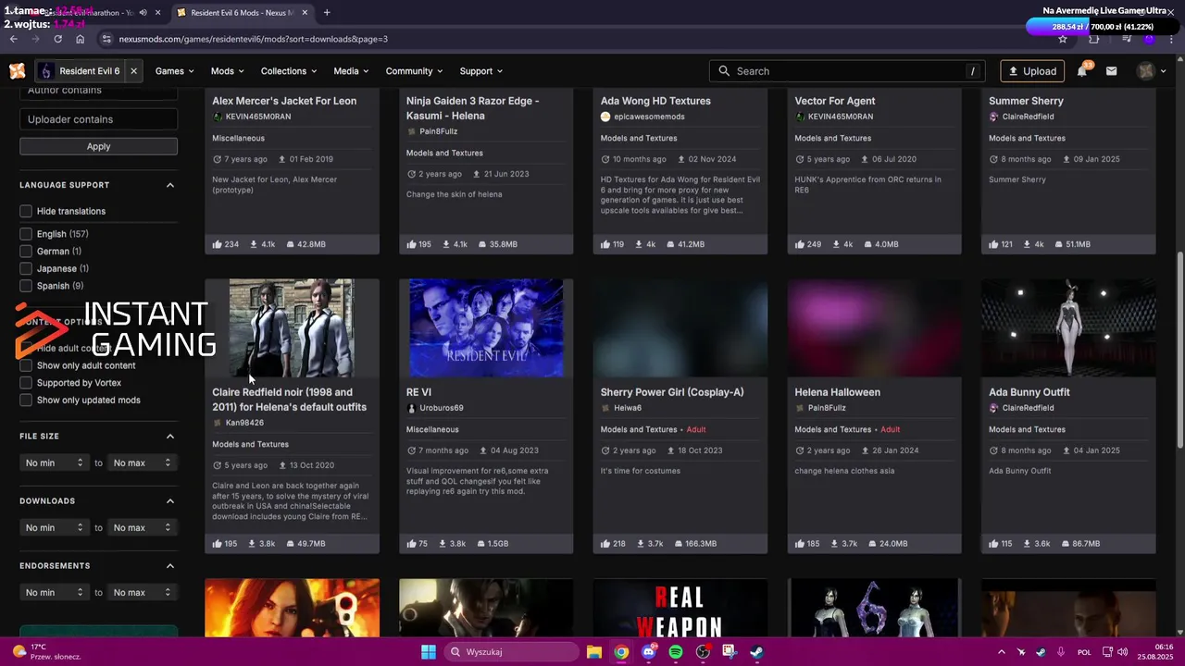This screenshot has width=1185, height=666.
Task: Click the browser address bar URL
Action: (x=253, y=39)
